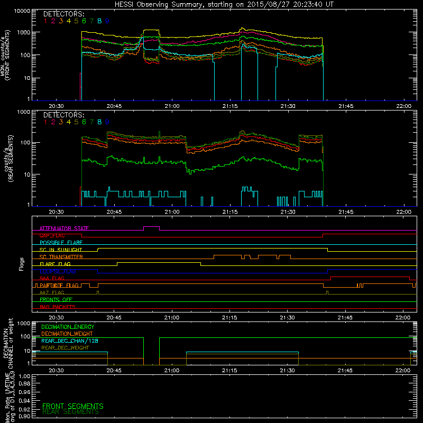423x423 pixels.
Task: Click the FRONT SEGMENTS livetime legend text
Action: (x=73, y=406)
